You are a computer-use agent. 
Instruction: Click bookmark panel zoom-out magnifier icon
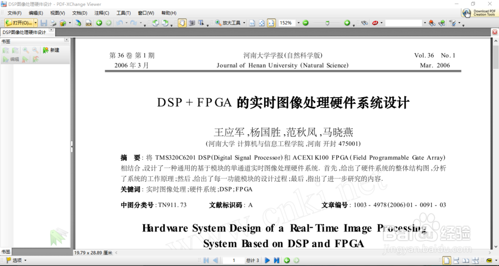click(x=35, y=50)
